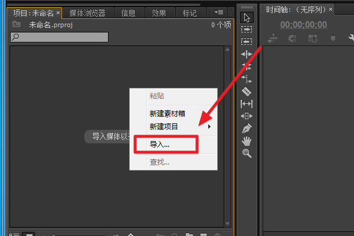Click the 未命名.prproj project name
The image size is (354, 236).
point(51,25)
